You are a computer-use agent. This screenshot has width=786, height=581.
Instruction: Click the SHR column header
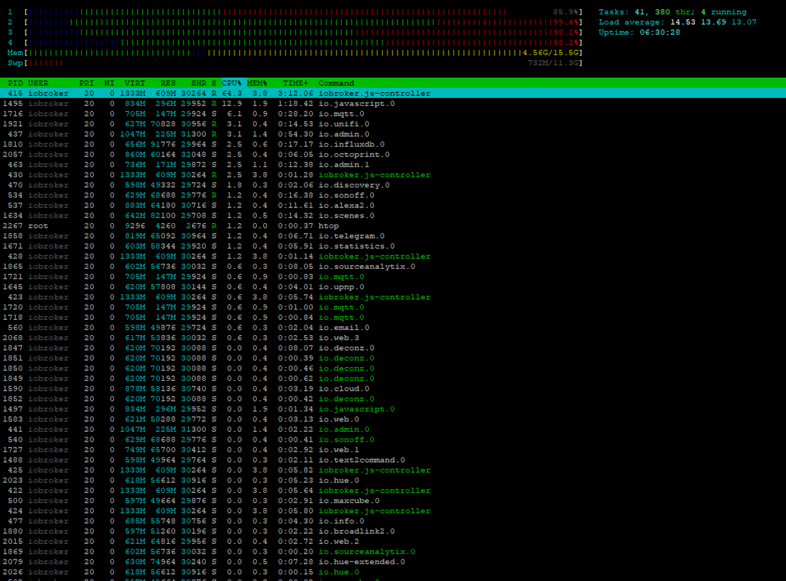point(198,83)
